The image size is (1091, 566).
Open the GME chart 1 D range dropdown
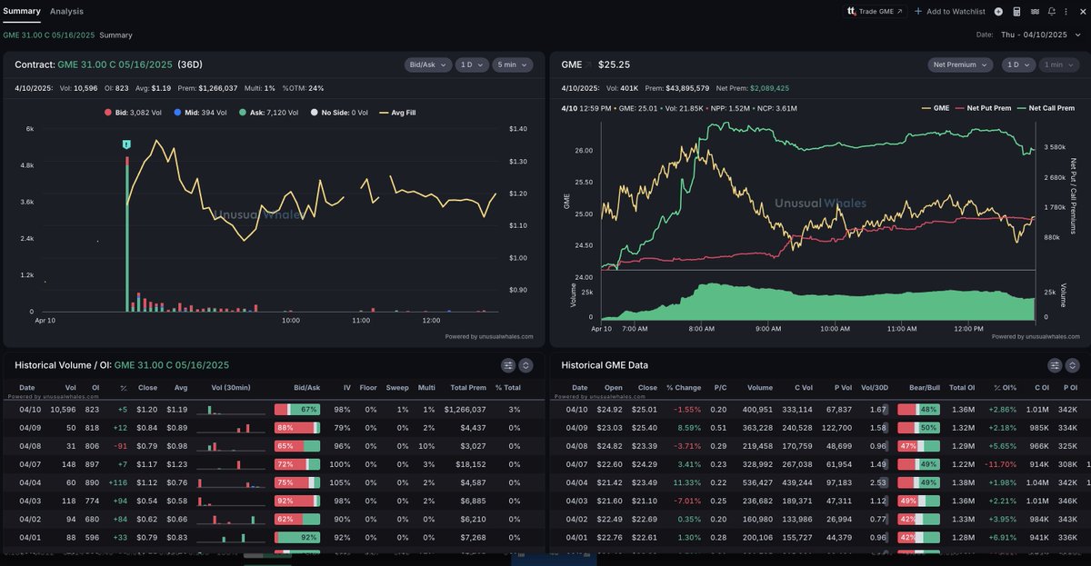[1018, 65]
